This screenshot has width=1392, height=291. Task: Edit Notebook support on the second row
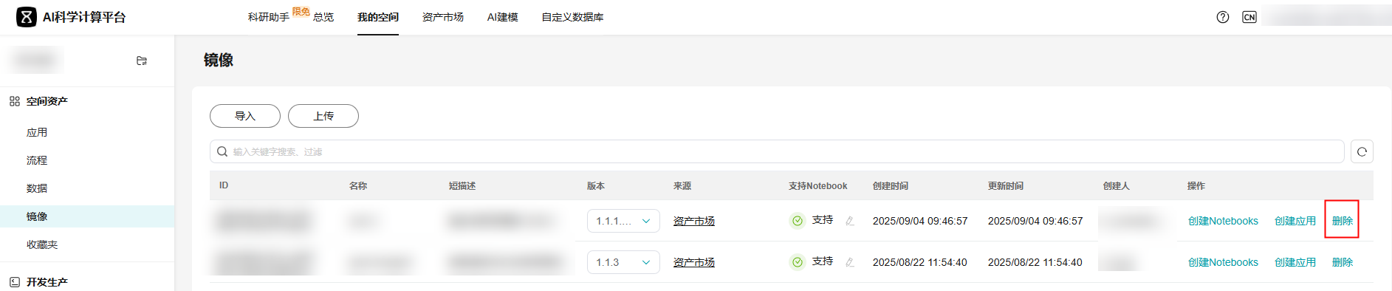(x=850, y=262)
